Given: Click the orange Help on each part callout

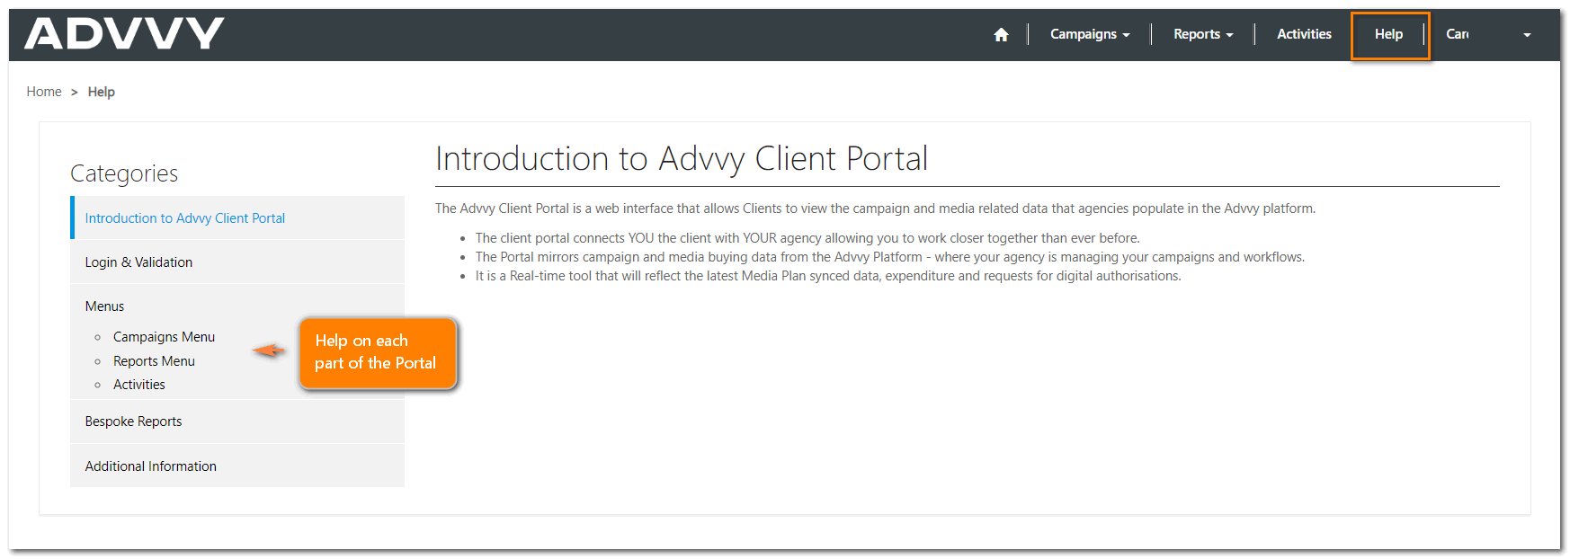Looking at the screenshot, I should 378,352.
